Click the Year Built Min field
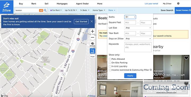Viewport: 191px width, 97px height. coord(130,33)
